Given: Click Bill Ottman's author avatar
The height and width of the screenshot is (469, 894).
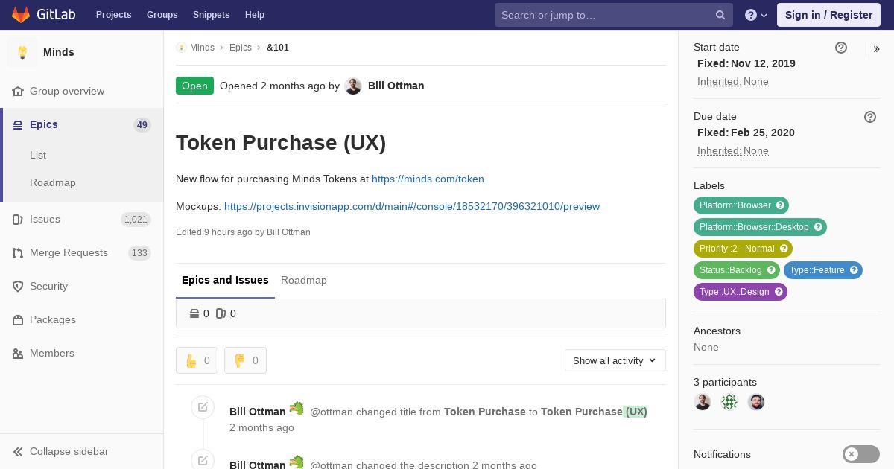Looking at the screenshot, I should (353, 86).
